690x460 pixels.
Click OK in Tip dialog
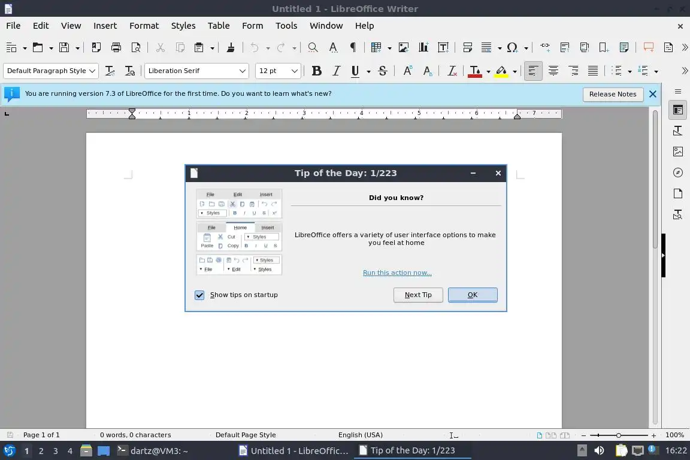473,295
